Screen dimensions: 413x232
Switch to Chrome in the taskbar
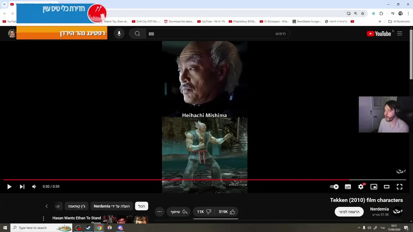pyautogui.click(x=99, y=228)
